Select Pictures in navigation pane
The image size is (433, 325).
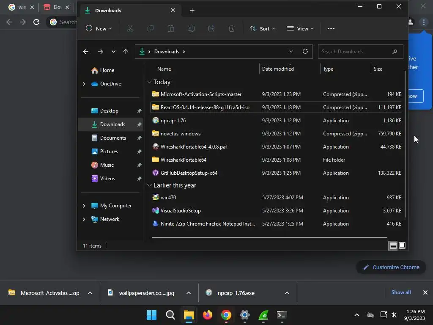[x=111, y=151]
